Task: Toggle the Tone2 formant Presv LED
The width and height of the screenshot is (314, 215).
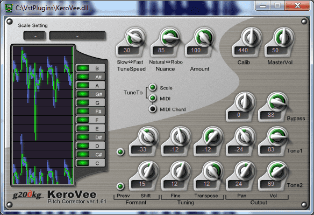Action: [120, 186]
